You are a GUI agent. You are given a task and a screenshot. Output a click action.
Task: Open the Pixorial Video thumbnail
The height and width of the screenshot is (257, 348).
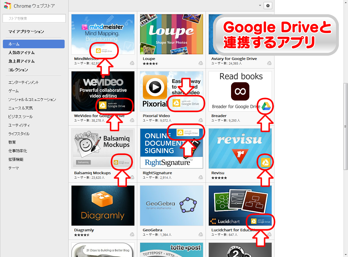tap(172, 91)
